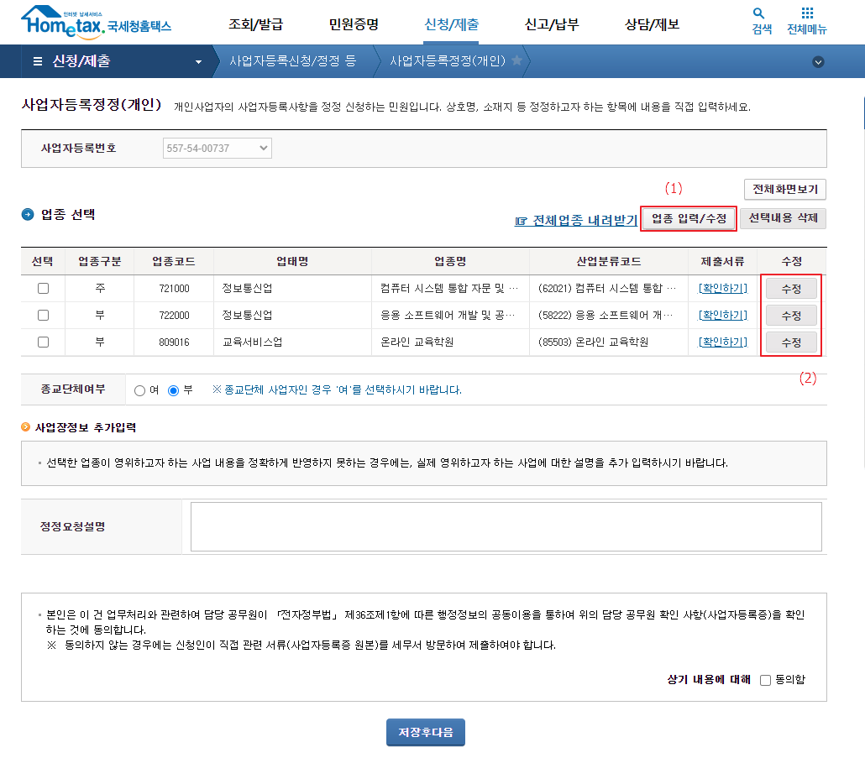The image size is (865, 758).
Task: Check the checkbox for 업종코드 721000 row
Action: 43,287
